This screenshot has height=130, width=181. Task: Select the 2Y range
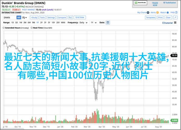point(41,23)
